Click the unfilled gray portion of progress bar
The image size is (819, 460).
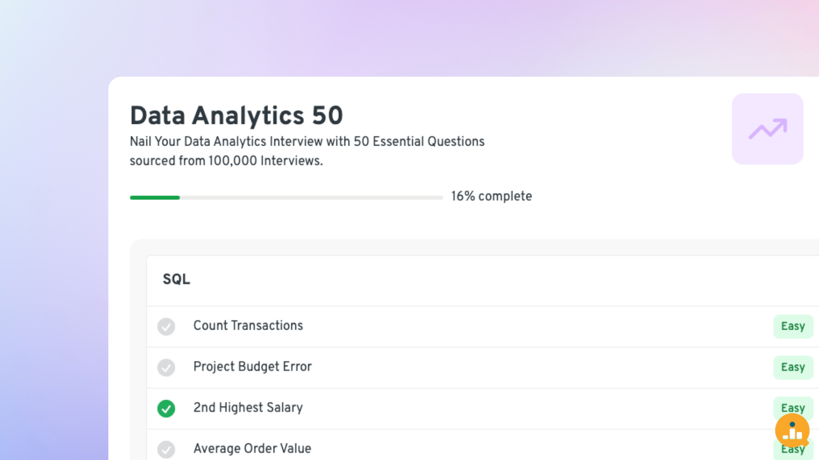pyautogui.click(x=311, y=198)
